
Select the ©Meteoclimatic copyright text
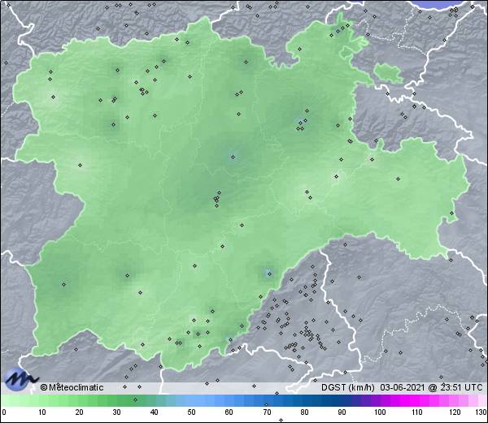(x=72, y=387)
